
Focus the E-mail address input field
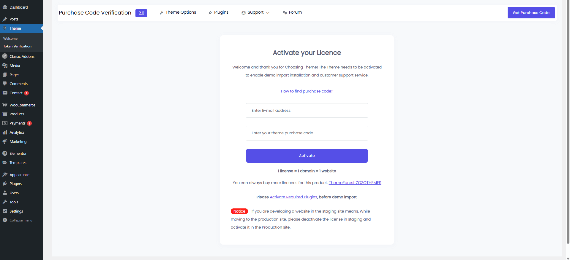pyautogui.click(x=307, y=111)
